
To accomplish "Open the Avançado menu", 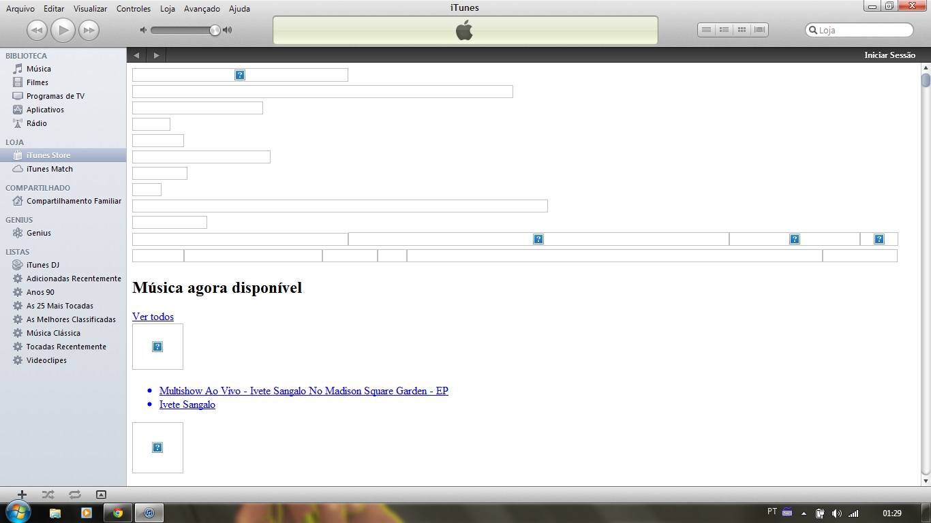I will coord(202,9).
